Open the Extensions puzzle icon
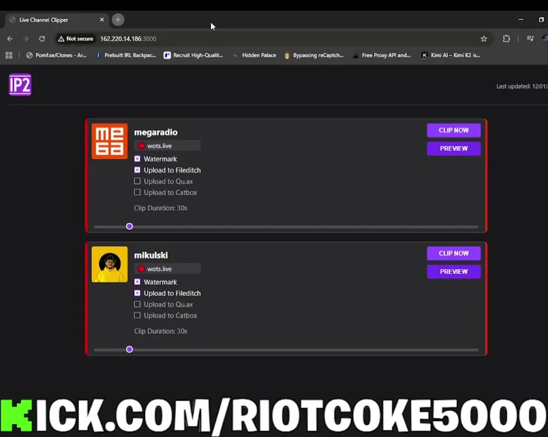 [x=506, y=39]
